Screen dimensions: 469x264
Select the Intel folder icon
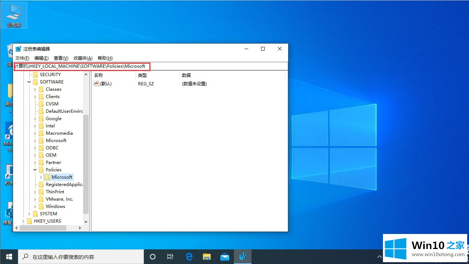(41, 126)
